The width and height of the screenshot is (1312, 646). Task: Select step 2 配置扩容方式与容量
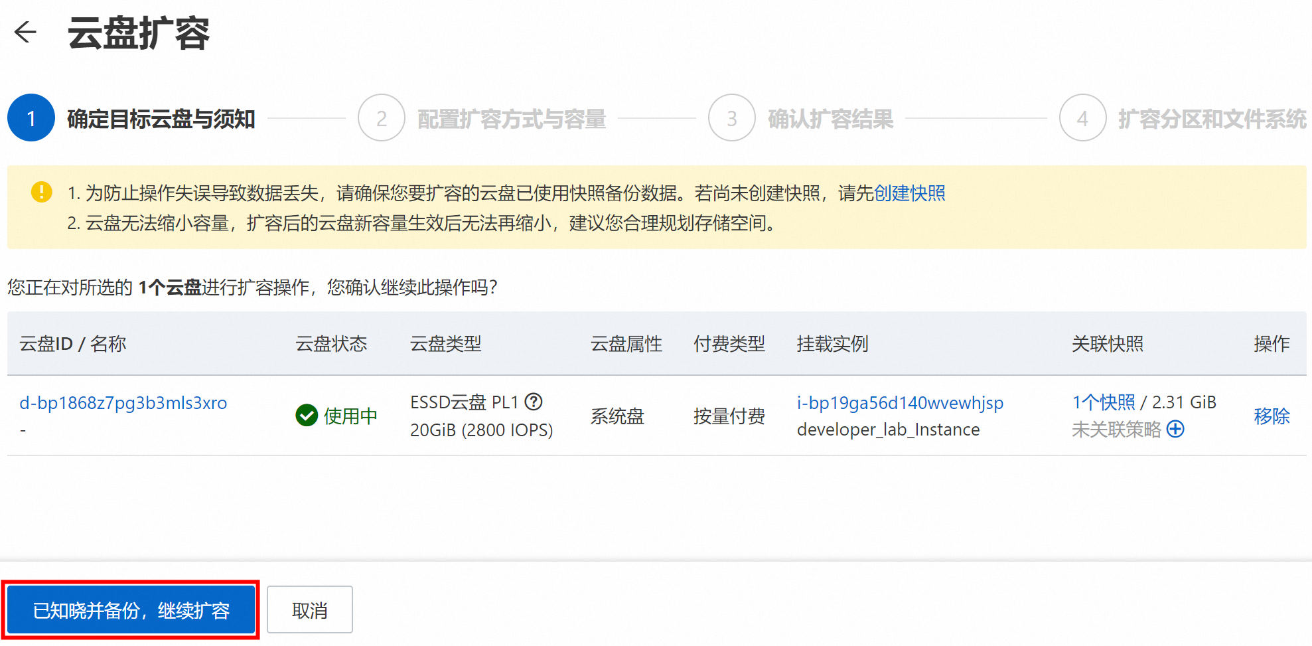pyautogui.click(x=482, y=118)
